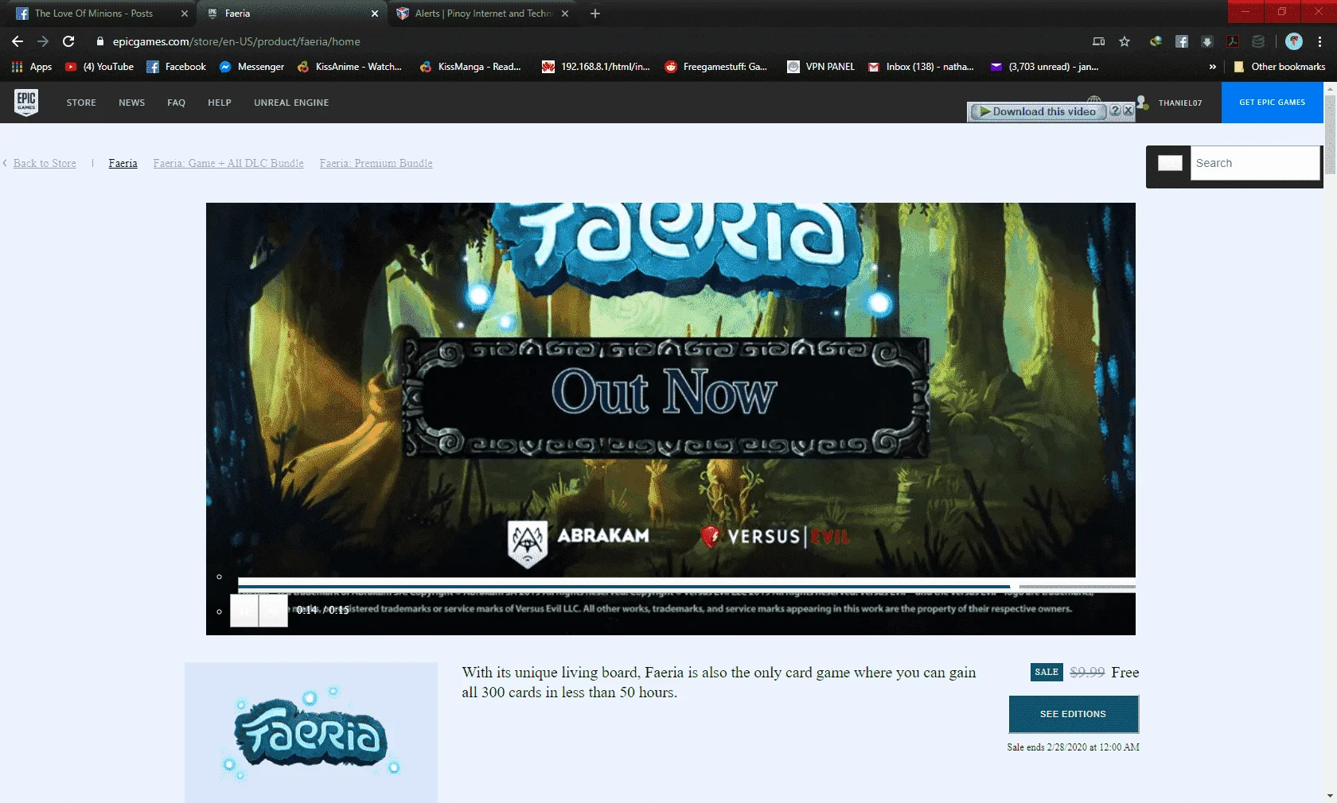1337x803 pixels.
Task: Open Chrome's three-dot menu
Action: coord(1319,41)
